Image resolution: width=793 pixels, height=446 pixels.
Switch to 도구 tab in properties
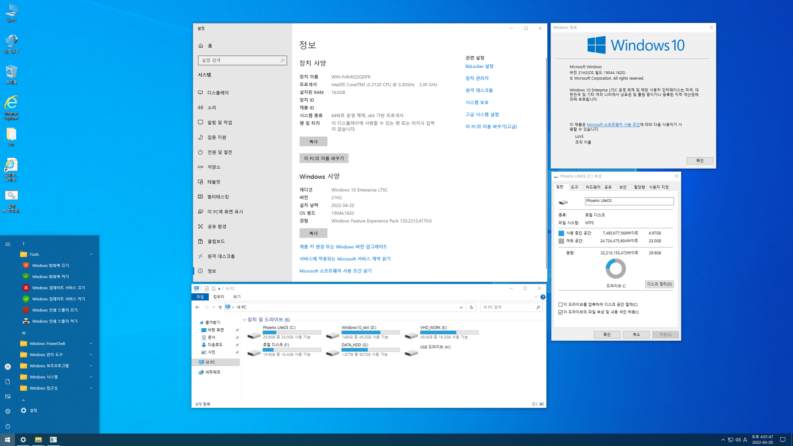(574, 187)
